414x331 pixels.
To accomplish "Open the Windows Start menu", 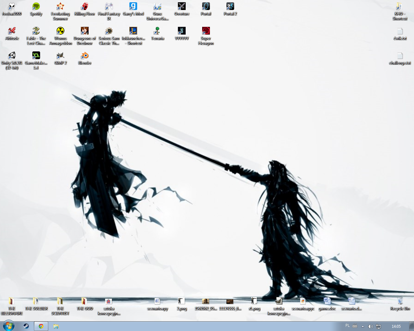I will click(8, 326).
